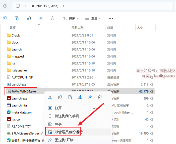Click the 2,313 KB size cell

coord(147,84)
